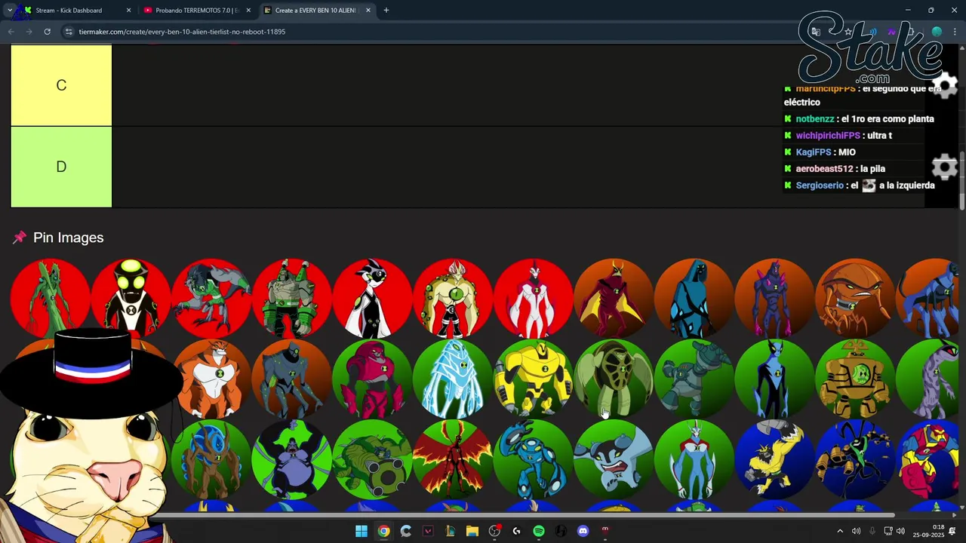Pick the orange crab Brainstorm image
966x543 pixels.
[855, 298]
